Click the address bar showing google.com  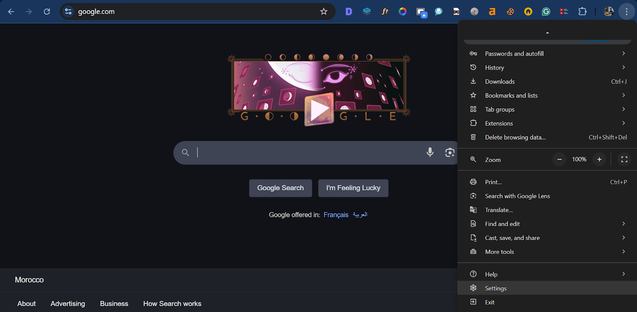[197, 12]
